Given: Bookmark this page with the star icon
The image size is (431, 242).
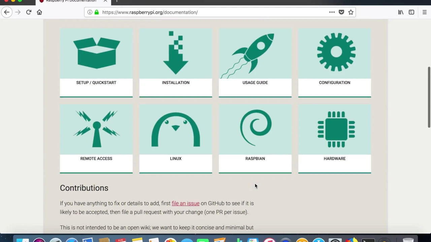Looking at the screenshot, I should [351, 12].
